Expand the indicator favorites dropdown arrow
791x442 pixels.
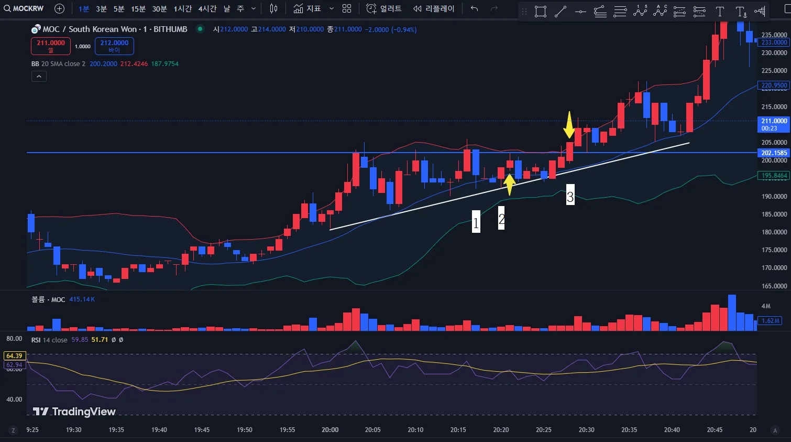(x=332, y=9)
